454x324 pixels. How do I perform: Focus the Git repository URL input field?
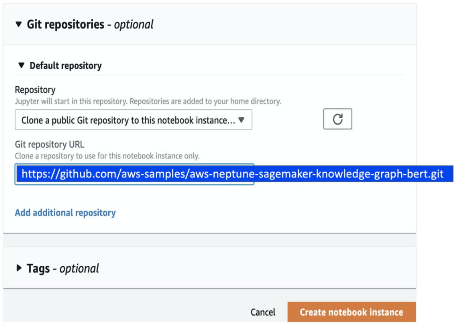[134, 174]
